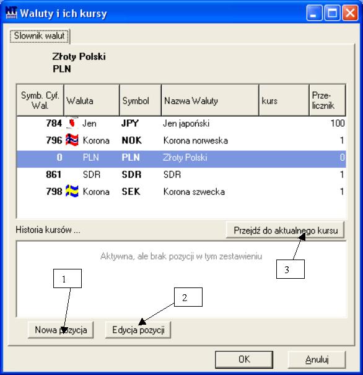The image size is (363, 375).
Task: Click the Japanese flag icon in the JPY row
Action: click(x=72, y=123)
